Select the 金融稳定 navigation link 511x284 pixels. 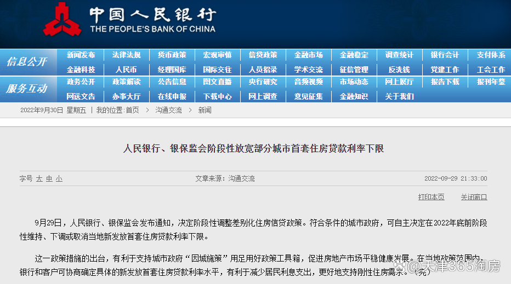point(354,55)
